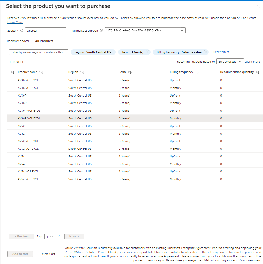Open the Billing subscription dropdown
This screenshot has width=263, height=264.
[145, 30]
